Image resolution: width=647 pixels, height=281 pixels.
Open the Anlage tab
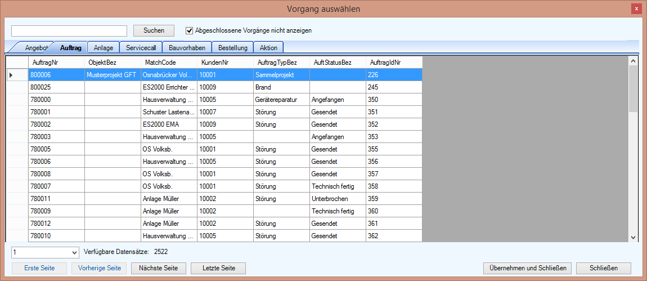(104, 48)
